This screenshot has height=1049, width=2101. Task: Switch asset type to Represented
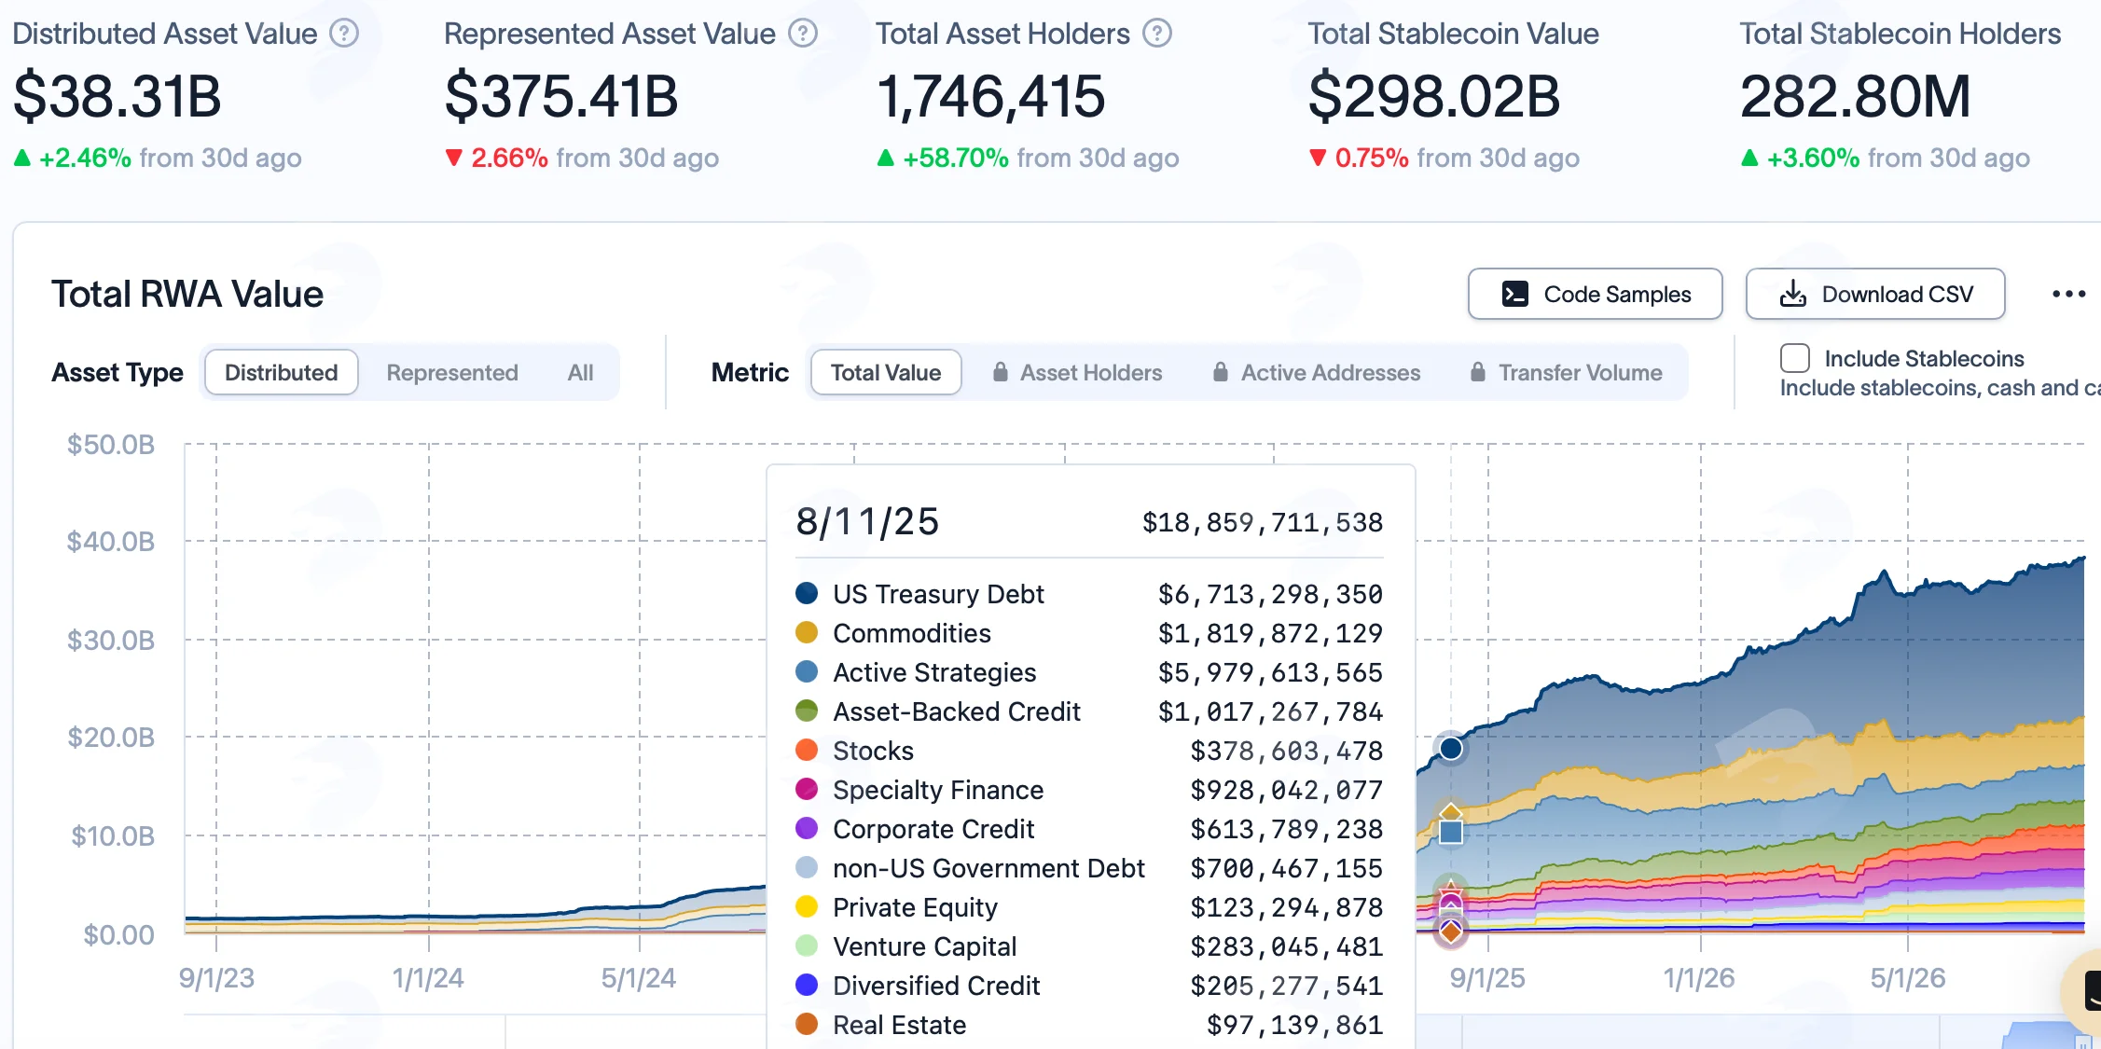click(x=452, y=372)
